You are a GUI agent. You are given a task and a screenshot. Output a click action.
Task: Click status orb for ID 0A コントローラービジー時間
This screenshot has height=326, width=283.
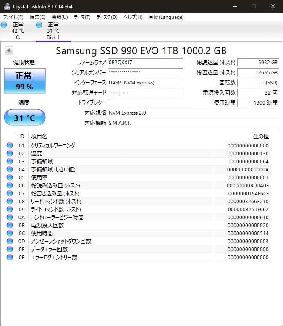tap(10, 217)
